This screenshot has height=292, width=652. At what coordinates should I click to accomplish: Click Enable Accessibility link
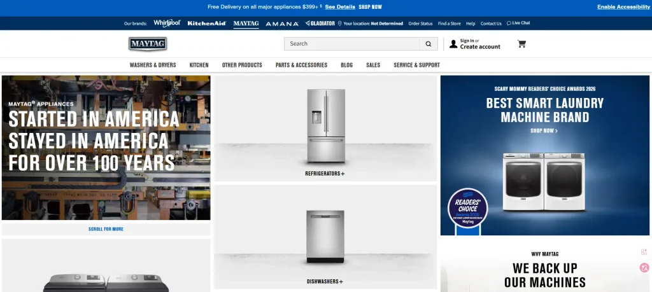pyautogui.click(x=624, y=7)
